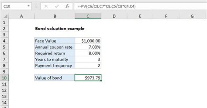The width and height of the screenshot is (207, 108).
Task: Select row 10 header
Action: click(4, 78)
